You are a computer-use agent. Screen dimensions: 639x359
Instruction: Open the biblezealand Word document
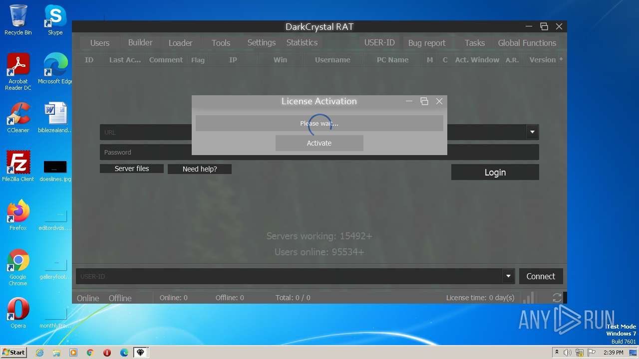tap(55, 118)
